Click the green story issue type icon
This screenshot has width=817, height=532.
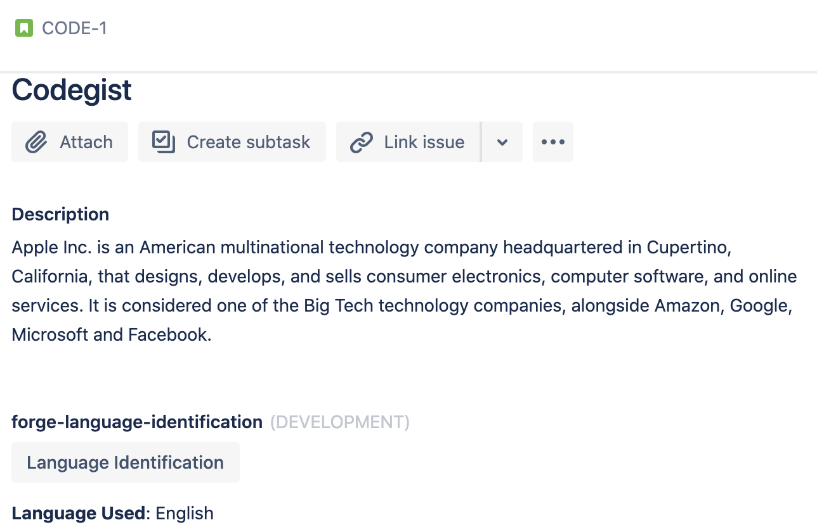(24, 28)
